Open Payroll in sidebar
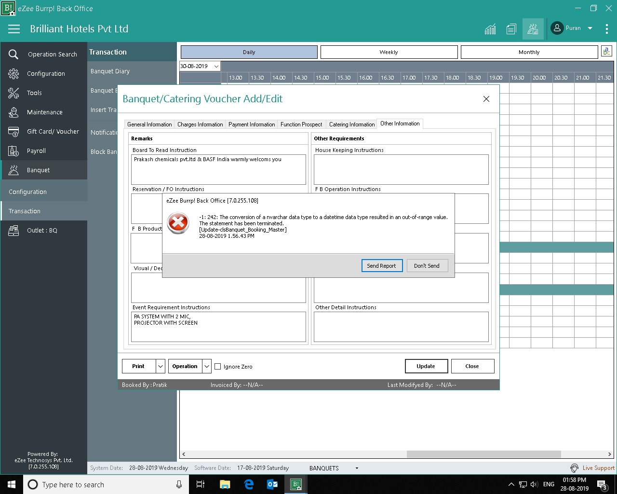This screenshot has height=494, width=617. [44, 151]
